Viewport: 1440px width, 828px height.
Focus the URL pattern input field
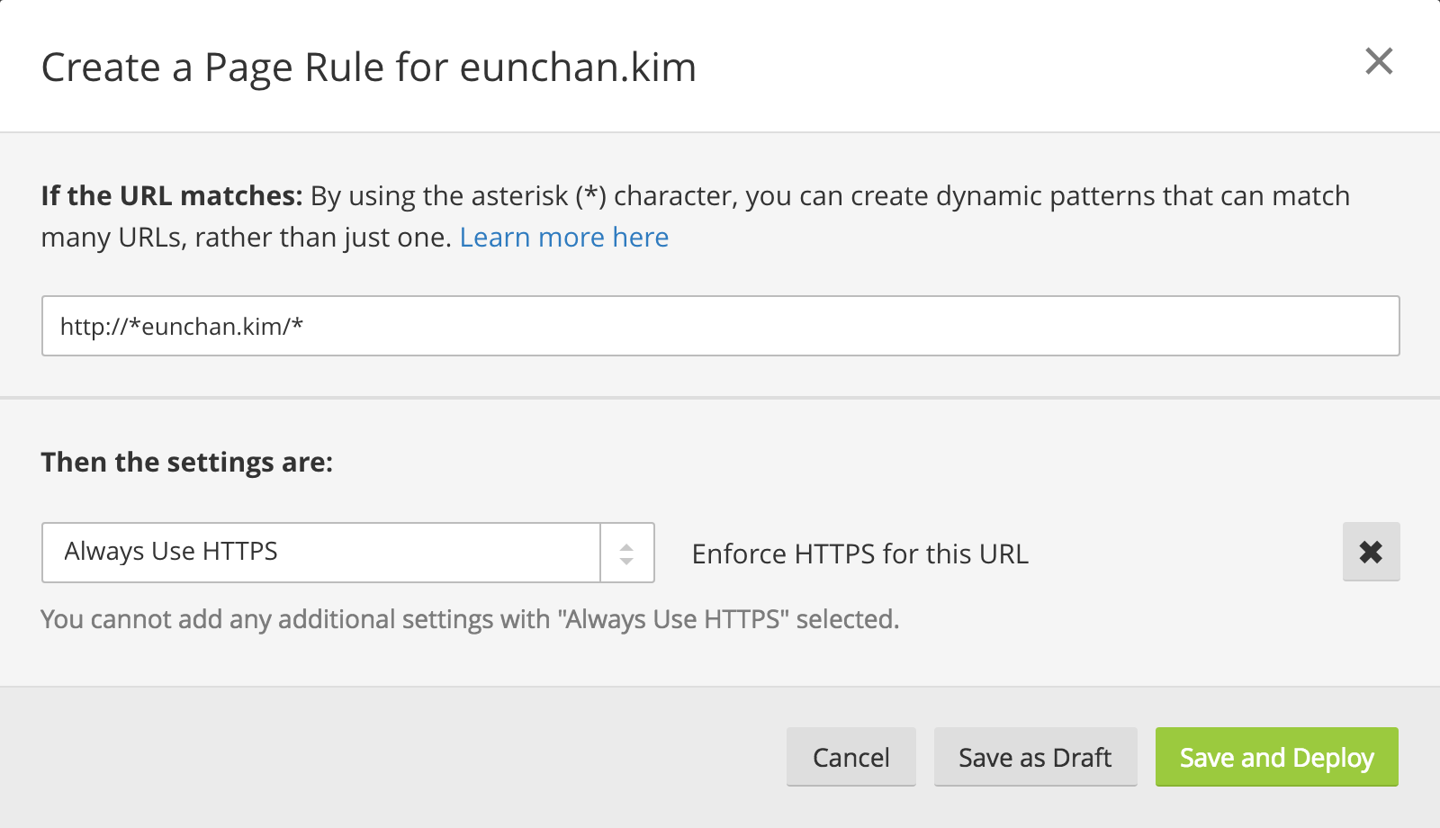[720, 326]
